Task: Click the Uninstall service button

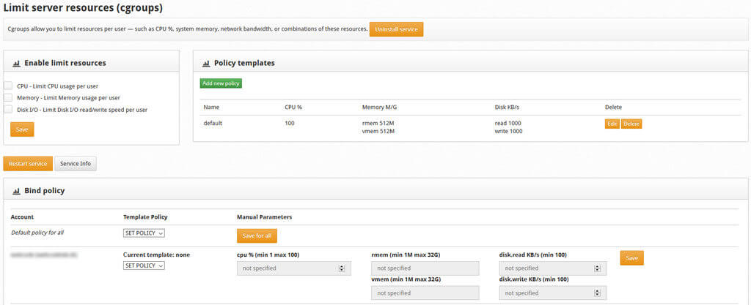Action: pyautogui.click(x=396, y=29)
